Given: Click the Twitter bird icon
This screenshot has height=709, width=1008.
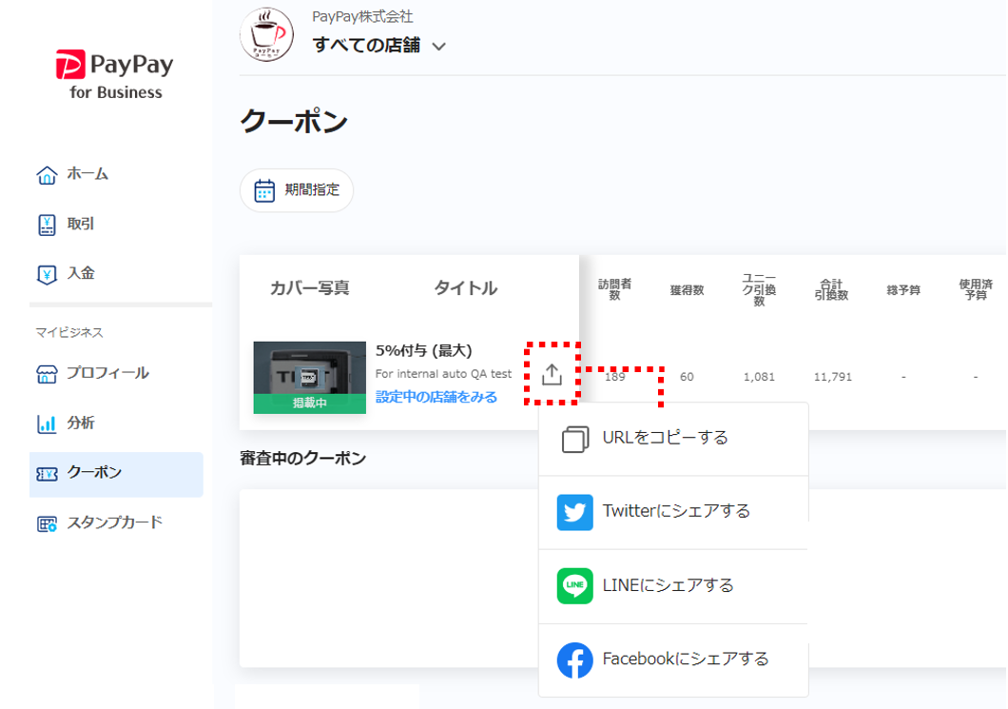Looking at the screenshot, I should [x=574, y=512].
